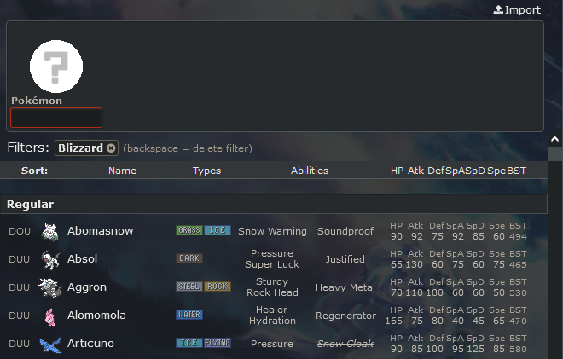The width and height of the screenshot is (563, 359).
Task: Sort by HP column header
Action: pyautogui.click(x=397, y=171)
